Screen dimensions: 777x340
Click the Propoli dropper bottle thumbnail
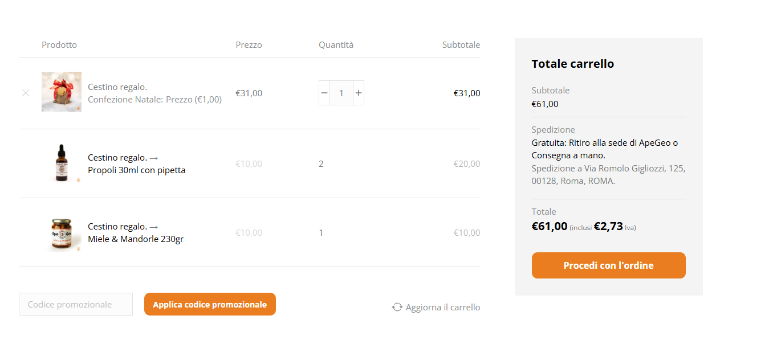tap(62, 163)
